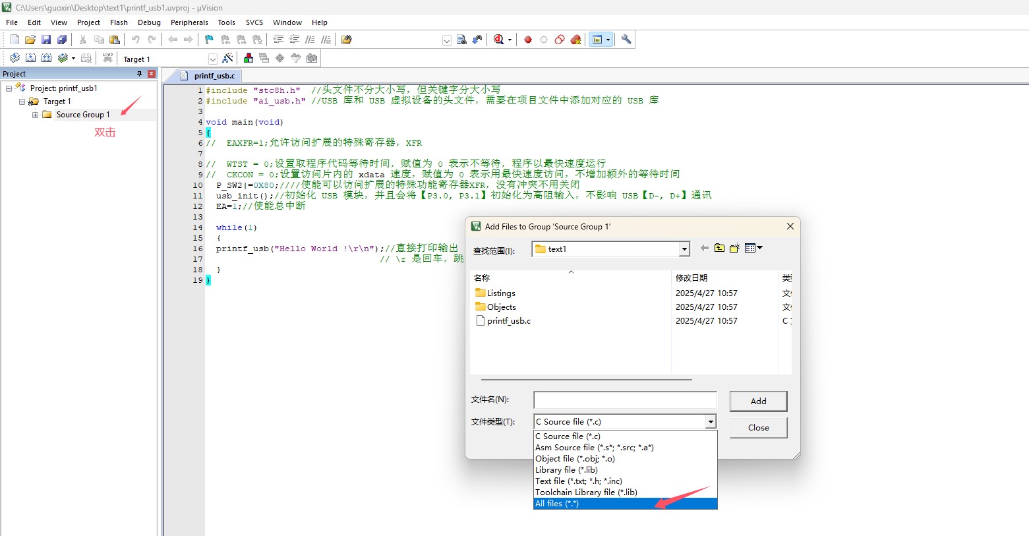
Task: Click the Paste clipboard icon
Action: 115,40
